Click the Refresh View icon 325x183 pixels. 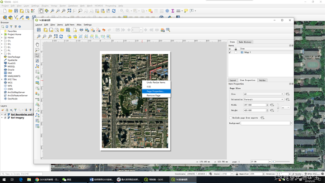pos(62,36)
